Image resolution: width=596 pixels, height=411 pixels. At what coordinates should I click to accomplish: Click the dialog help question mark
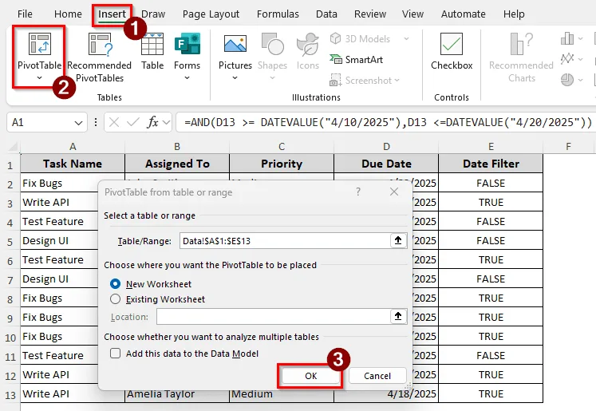pyautogui.click(x=358, y=192)
